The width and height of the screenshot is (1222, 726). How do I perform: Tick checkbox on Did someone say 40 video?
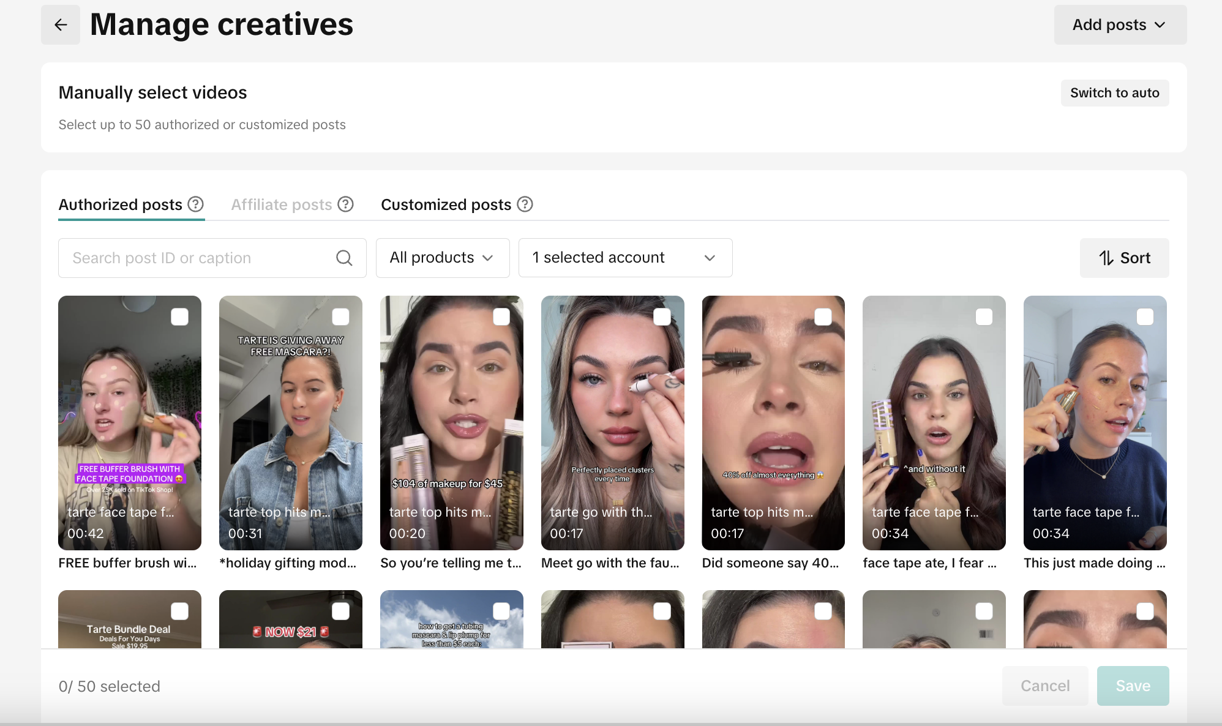point(823,316)
